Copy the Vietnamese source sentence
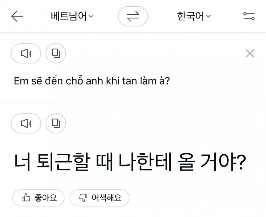The height and width of the screenshot is (217, 266). [56, 53]
